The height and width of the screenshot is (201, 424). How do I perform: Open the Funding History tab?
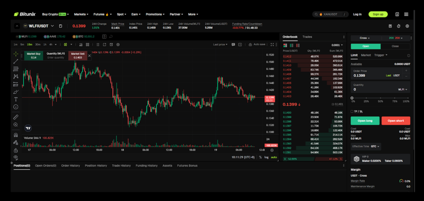click(x=147, y=165)
